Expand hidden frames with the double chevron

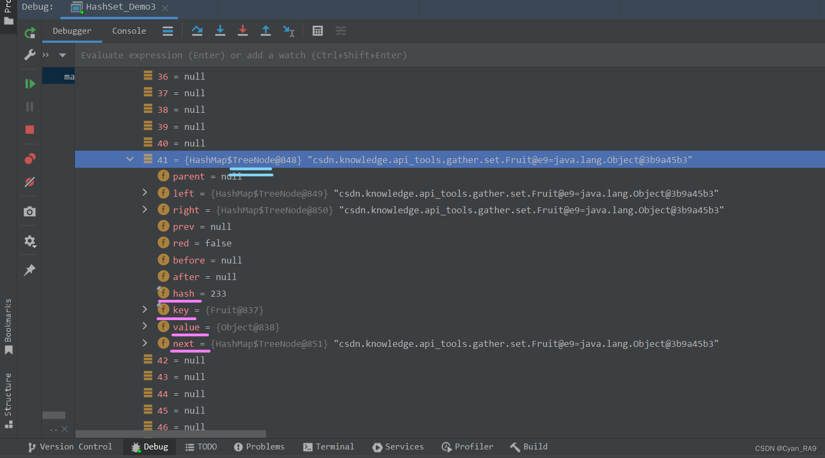click(x=46, y=55)
